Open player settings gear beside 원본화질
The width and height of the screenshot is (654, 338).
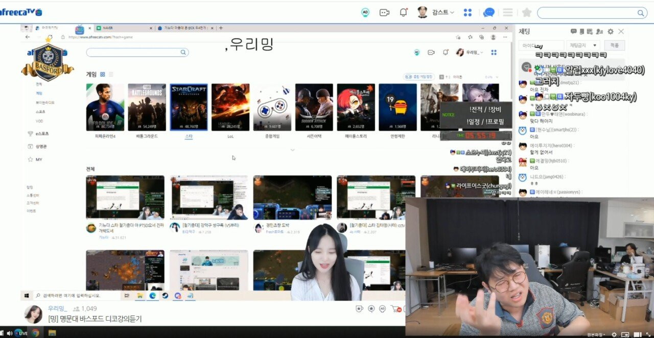[614, 334]
